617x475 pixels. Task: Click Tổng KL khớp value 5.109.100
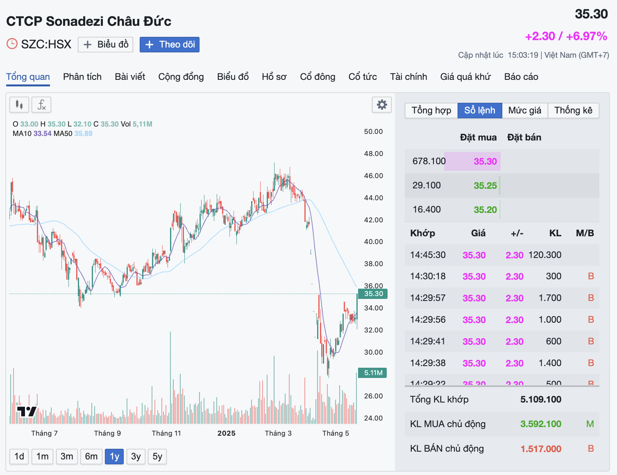(x=541, y=400)
